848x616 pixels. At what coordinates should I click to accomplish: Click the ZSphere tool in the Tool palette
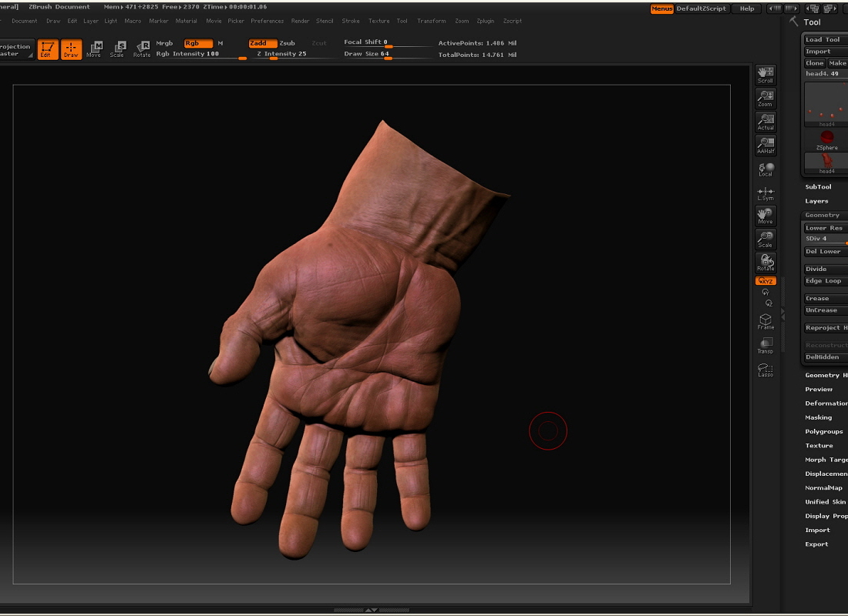827,139
